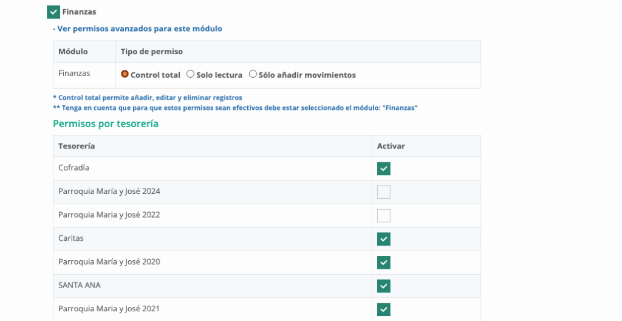Screen dimensions: 622x321
Task: Click the Tesorería column header
Action: (77, 146)
